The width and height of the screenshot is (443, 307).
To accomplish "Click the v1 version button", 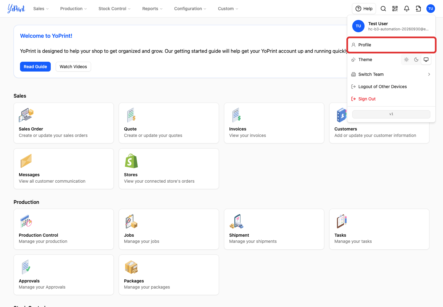I will coord(391,114).
